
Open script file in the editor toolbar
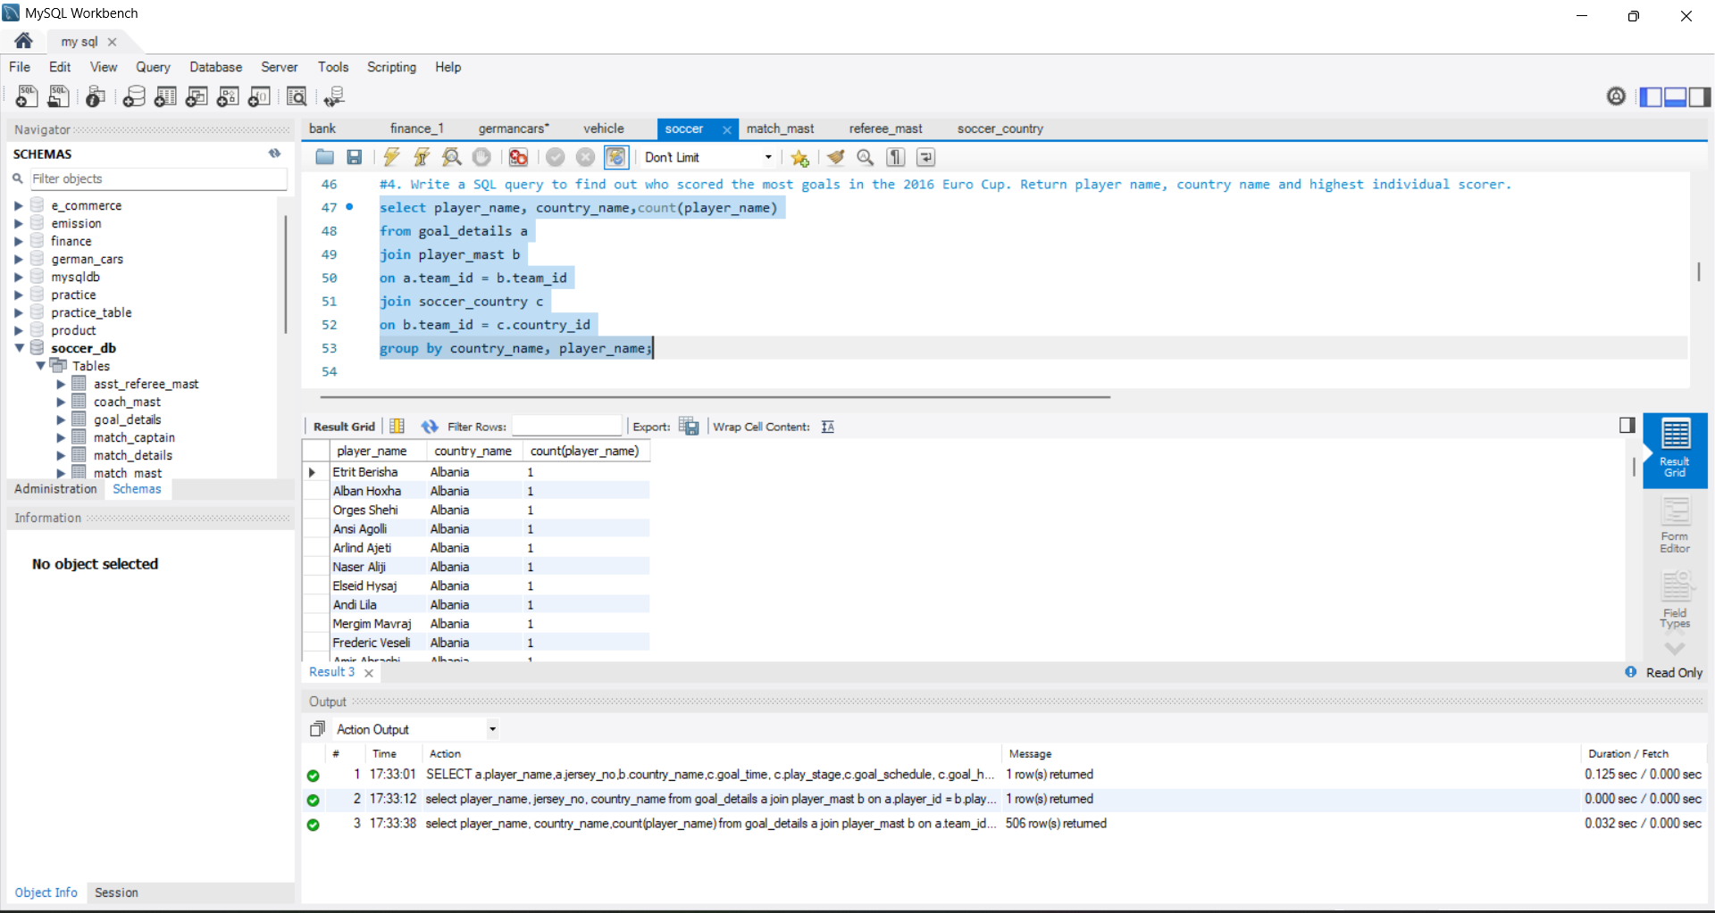point(324,157)
